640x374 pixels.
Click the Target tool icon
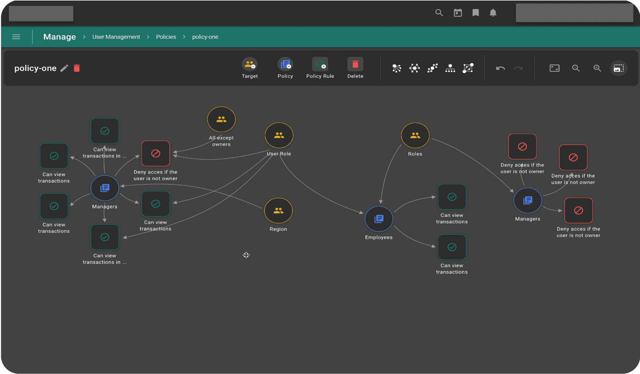(x=249, y=65)
